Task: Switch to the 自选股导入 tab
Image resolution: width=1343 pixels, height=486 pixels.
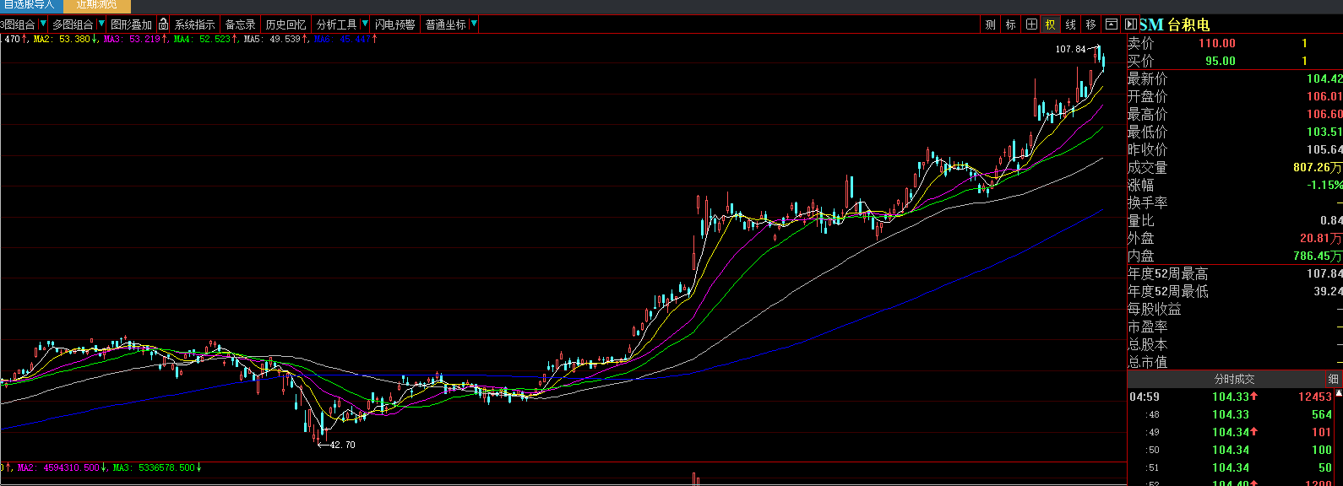Action: click(29, 5)
